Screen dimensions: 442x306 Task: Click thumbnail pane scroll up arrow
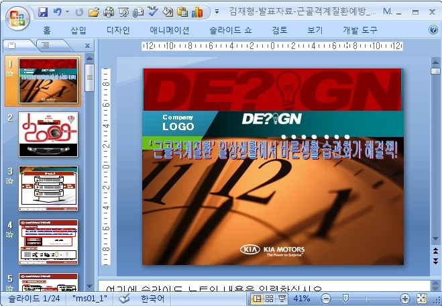[x=89, y=58]
